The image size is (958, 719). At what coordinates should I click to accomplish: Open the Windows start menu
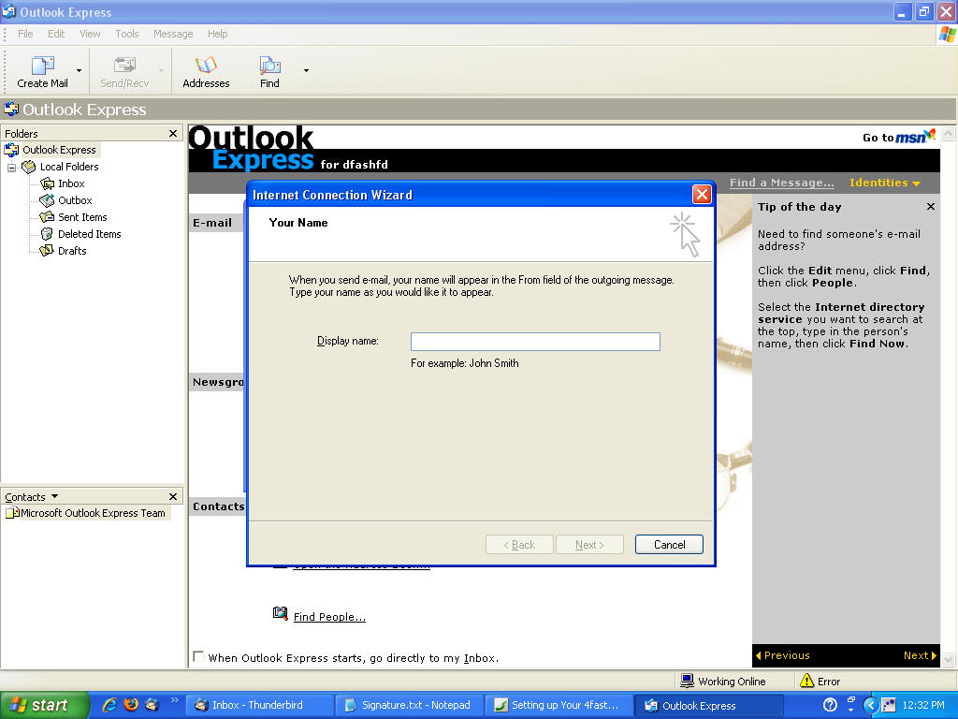coord(43,706)
